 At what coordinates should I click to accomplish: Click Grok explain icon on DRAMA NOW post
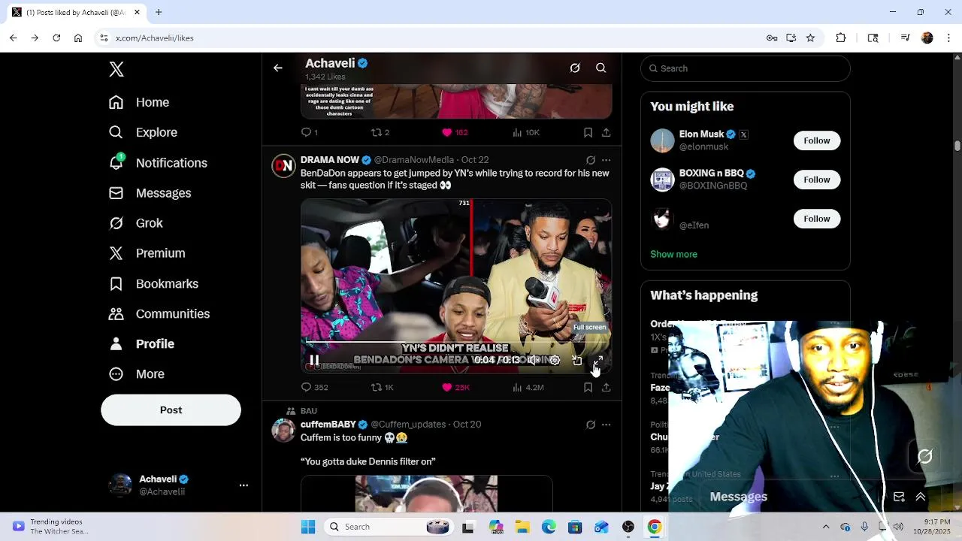[591, 160]
